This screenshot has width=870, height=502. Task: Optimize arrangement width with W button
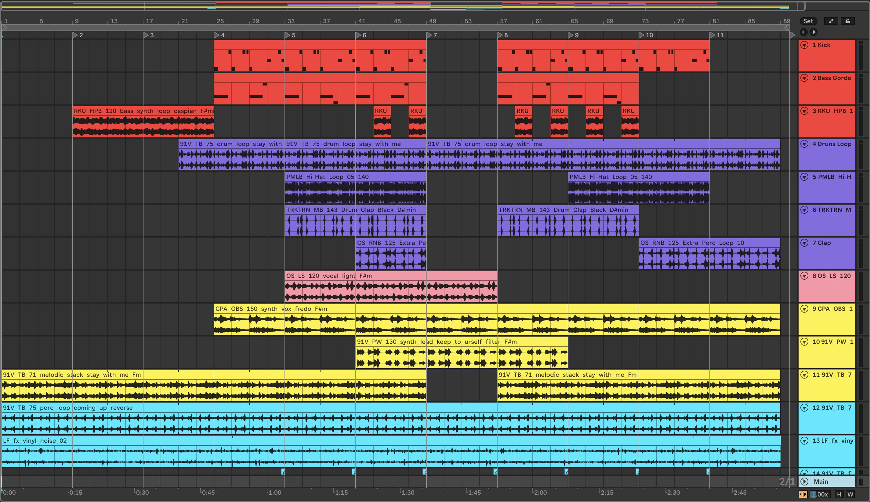click(x=850, y=494)
